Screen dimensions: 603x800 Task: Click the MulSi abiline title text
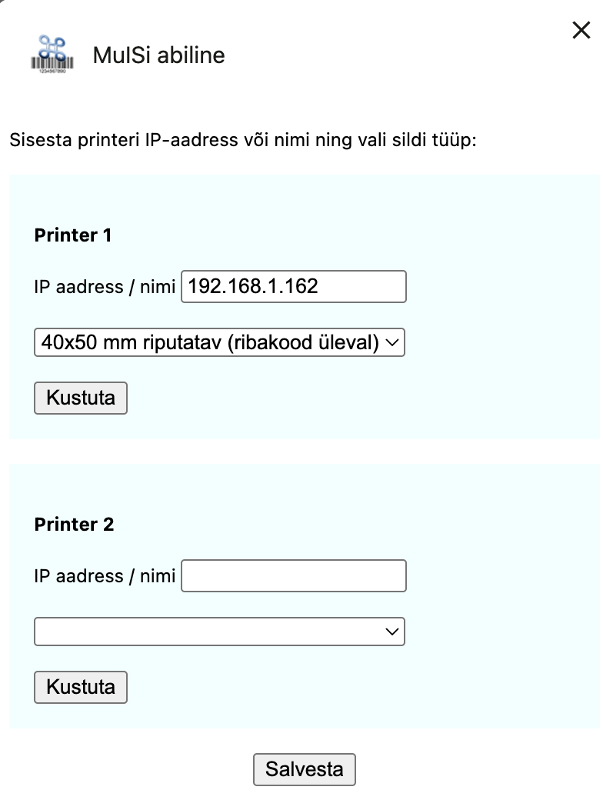coord(158,55)
